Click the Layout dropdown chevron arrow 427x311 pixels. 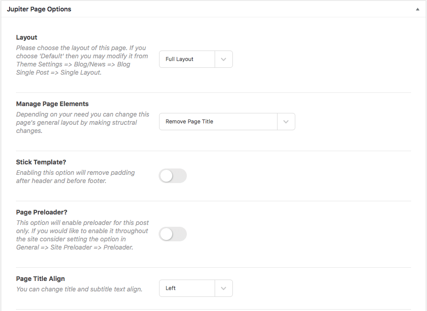[224, 59]
